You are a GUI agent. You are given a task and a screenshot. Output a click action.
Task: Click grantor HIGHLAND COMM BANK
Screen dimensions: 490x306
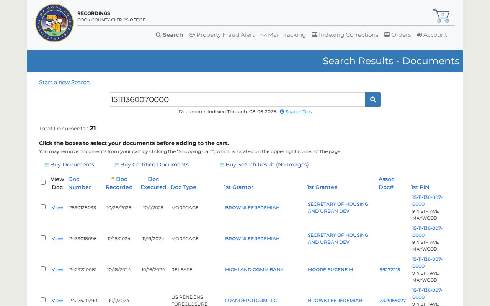(254, 270)
